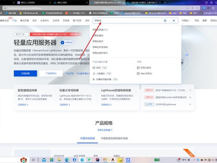
Task: Open a new browser tab with plus
Action: tap(165, 3)
